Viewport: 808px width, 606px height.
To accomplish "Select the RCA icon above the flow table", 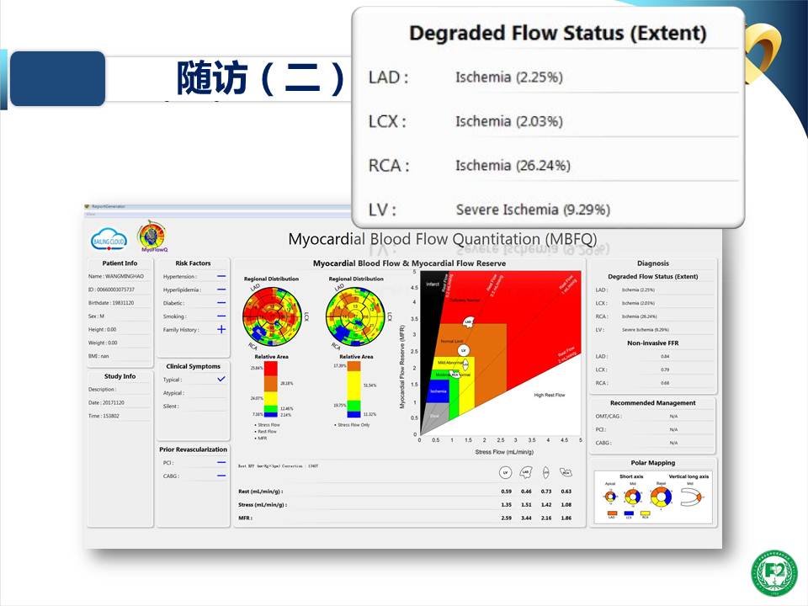I will pyautogui.click(x=566, y=472).
